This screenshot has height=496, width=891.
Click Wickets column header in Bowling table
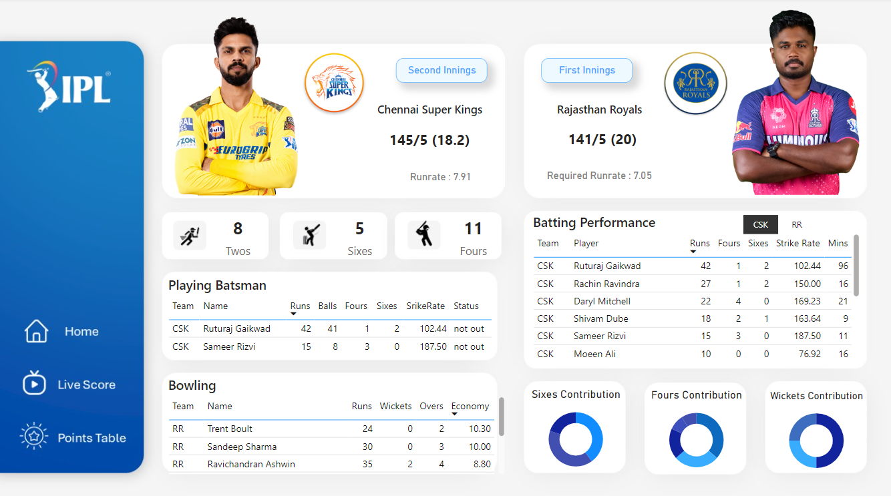[396, 407]
